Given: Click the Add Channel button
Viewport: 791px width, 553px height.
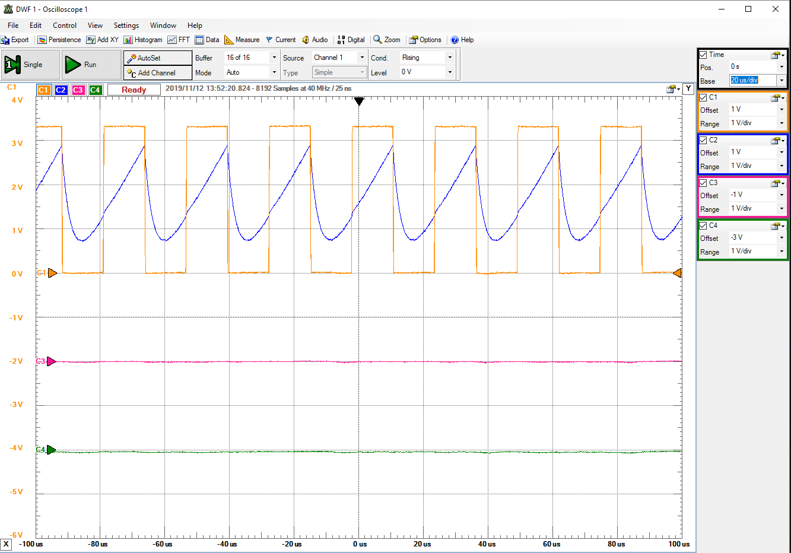Looking at the screenshot, I should (x=157, y=73).
